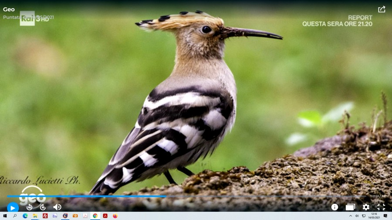Expand hidden system tray icons
Image resolution: width=392 pixels, height=220 pixels.
(x=351, y=216)
